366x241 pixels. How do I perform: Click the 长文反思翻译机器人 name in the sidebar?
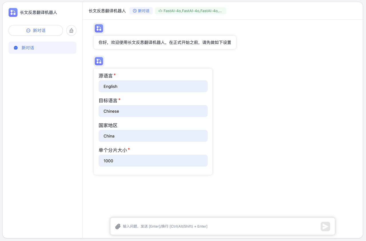click(39, 13)
